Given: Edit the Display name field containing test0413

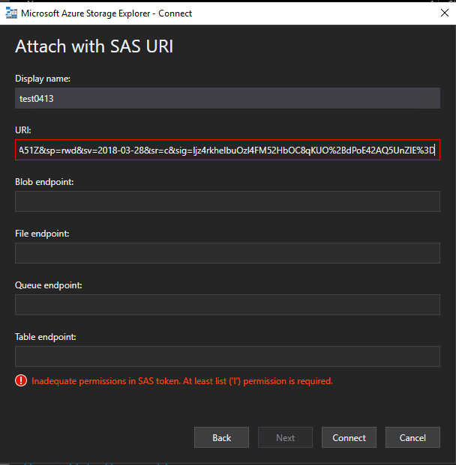Looking at the screenshot, I should pos(227,98).
